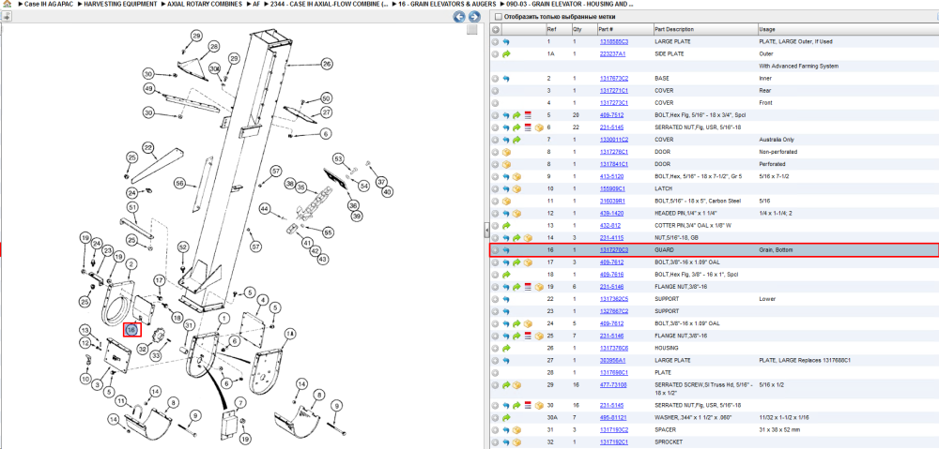Open HARVESTING EQUIPMENT breadcrumb
This screenshot has width=939, height=449.
(120, 4)
